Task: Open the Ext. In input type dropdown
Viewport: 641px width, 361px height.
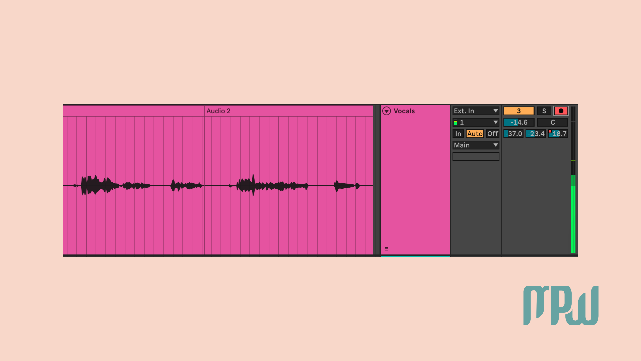Action: point(475,111)
